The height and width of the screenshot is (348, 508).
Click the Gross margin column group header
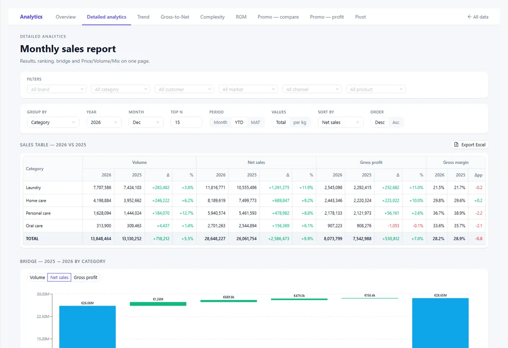456,162
